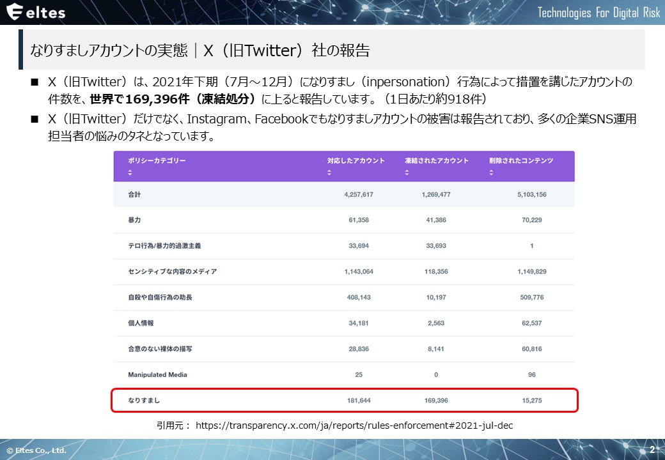The height and width of the screenshot is (460, 665).
Task: Click the Eltes shield logo icon
Action: (14, 11)
